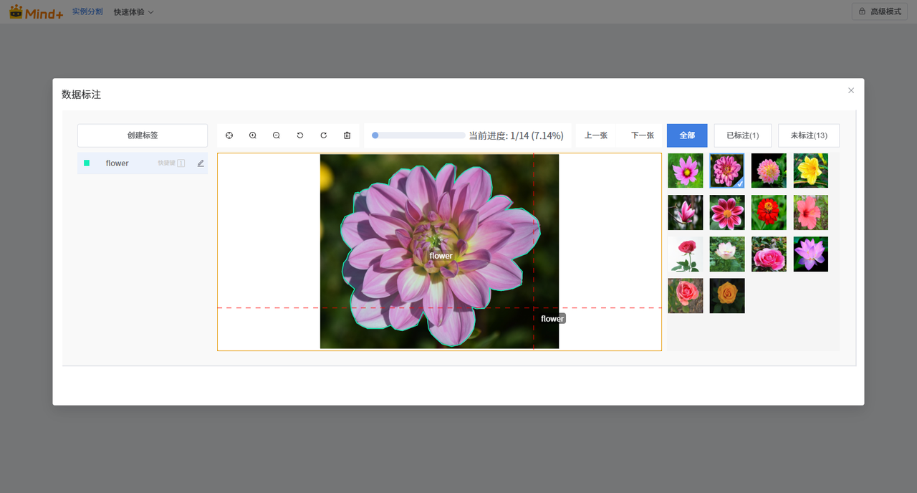Click the 创建标签 button
Image resolution: width=917 pixels, height=493 pixels.
[x=143, y=135]
